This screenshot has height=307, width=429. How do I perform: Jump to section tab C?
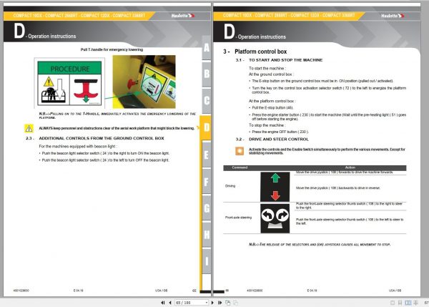pyautogui.click(x=207, y=100)
